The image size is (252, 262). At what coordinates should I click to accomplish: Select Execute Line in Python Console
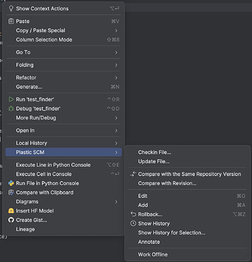pos(64,165)
